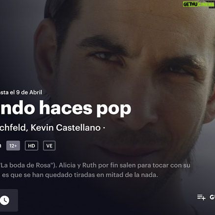
Task: Click the 'La boda de Rosa' mention in synopsis
Action: (x=26, y=165)
